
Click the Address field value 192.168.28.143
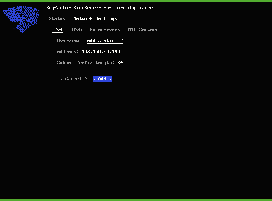[101, 51]
